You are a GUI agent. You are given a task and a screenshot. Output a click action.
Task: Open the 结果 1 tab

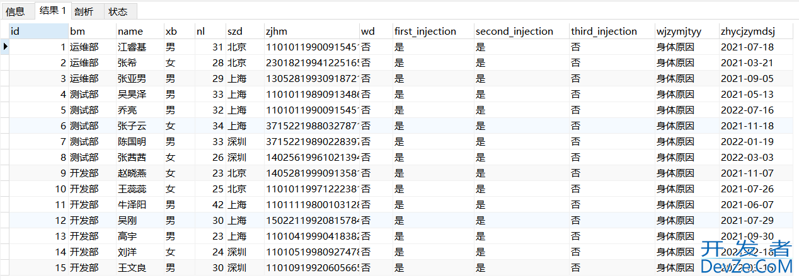tap(52, 11)
